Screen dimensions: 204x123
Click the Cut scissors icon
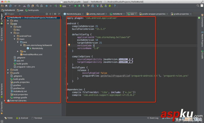click(x=24, y=6)
